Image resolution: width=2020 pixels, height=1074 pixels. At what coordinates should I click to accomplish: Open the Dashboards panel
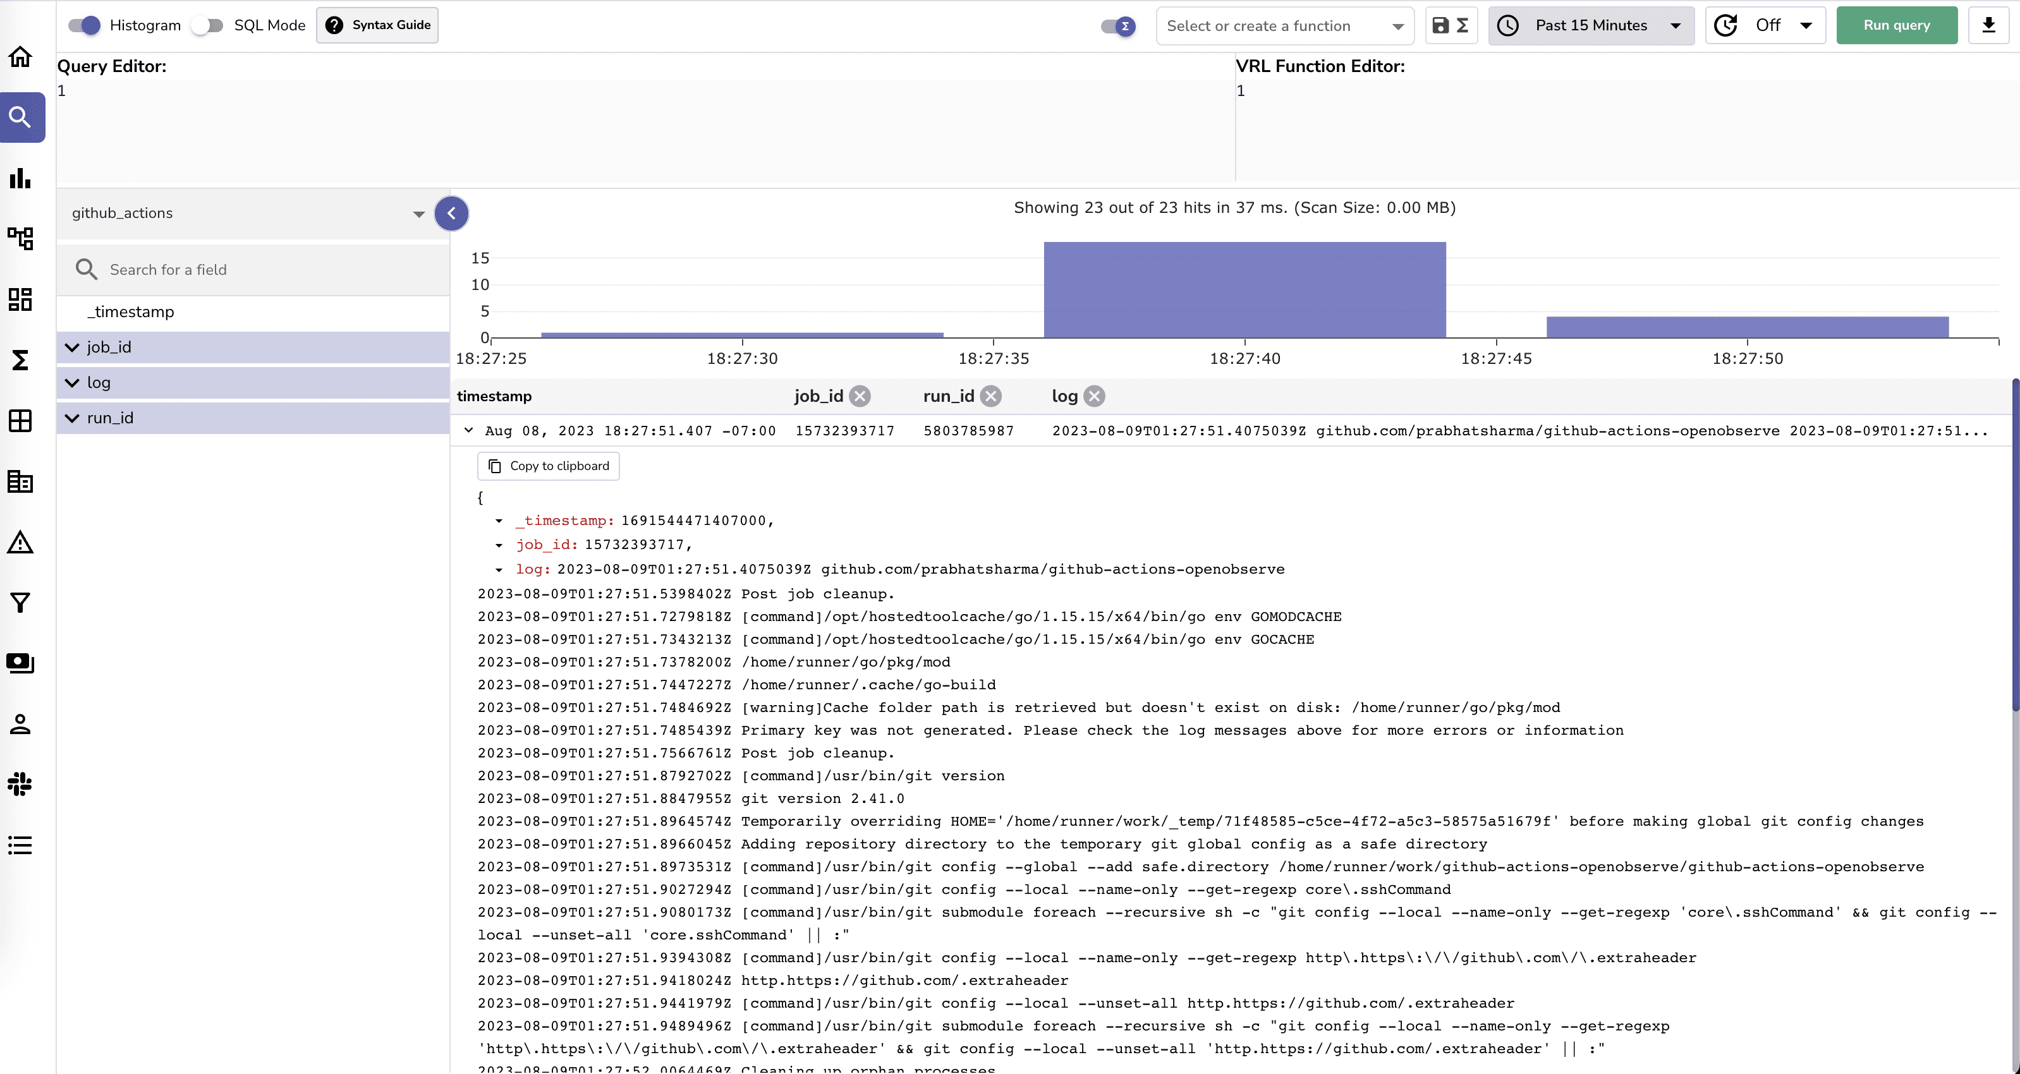point(20,299)
